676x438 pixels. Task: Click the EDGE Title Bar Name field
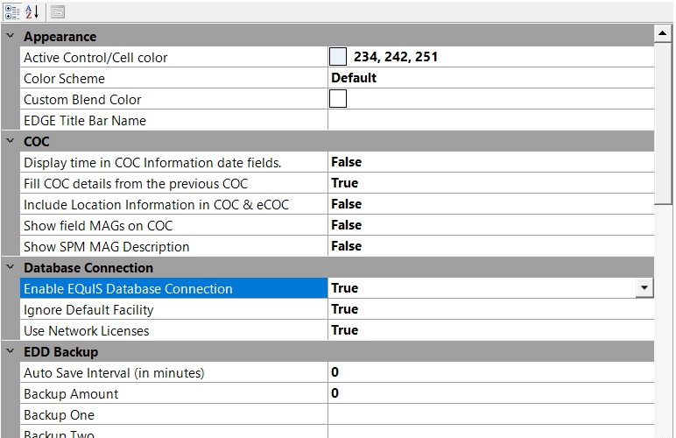click(x=490, y=120)
